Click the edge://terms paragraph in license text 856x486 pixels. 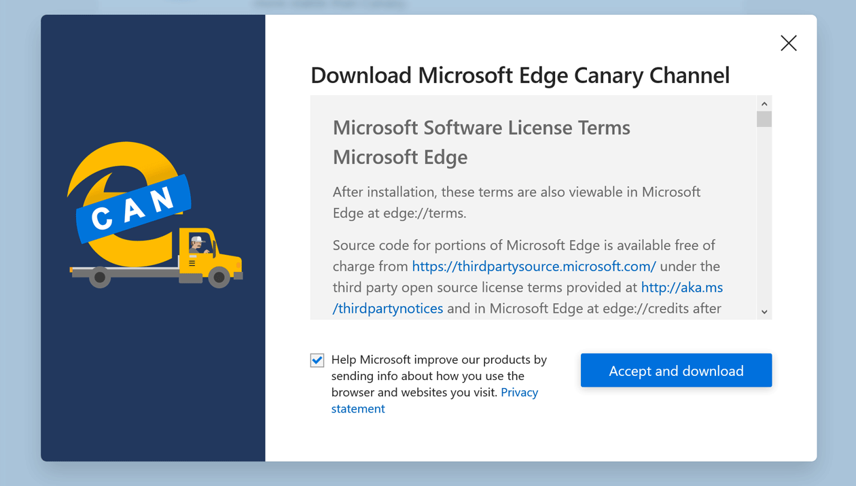click(516, 203)
